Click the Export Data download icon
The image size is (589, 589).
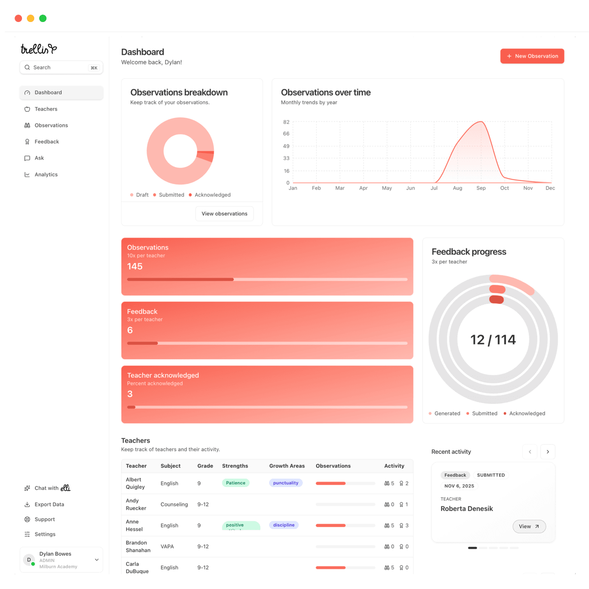27,504
